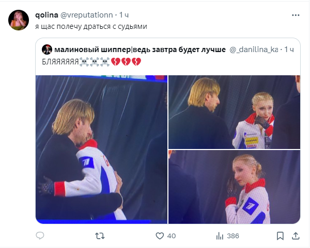Open the top-right photo of the skater
The width and height of the screenshot is (310, 248).
[234, 112]
